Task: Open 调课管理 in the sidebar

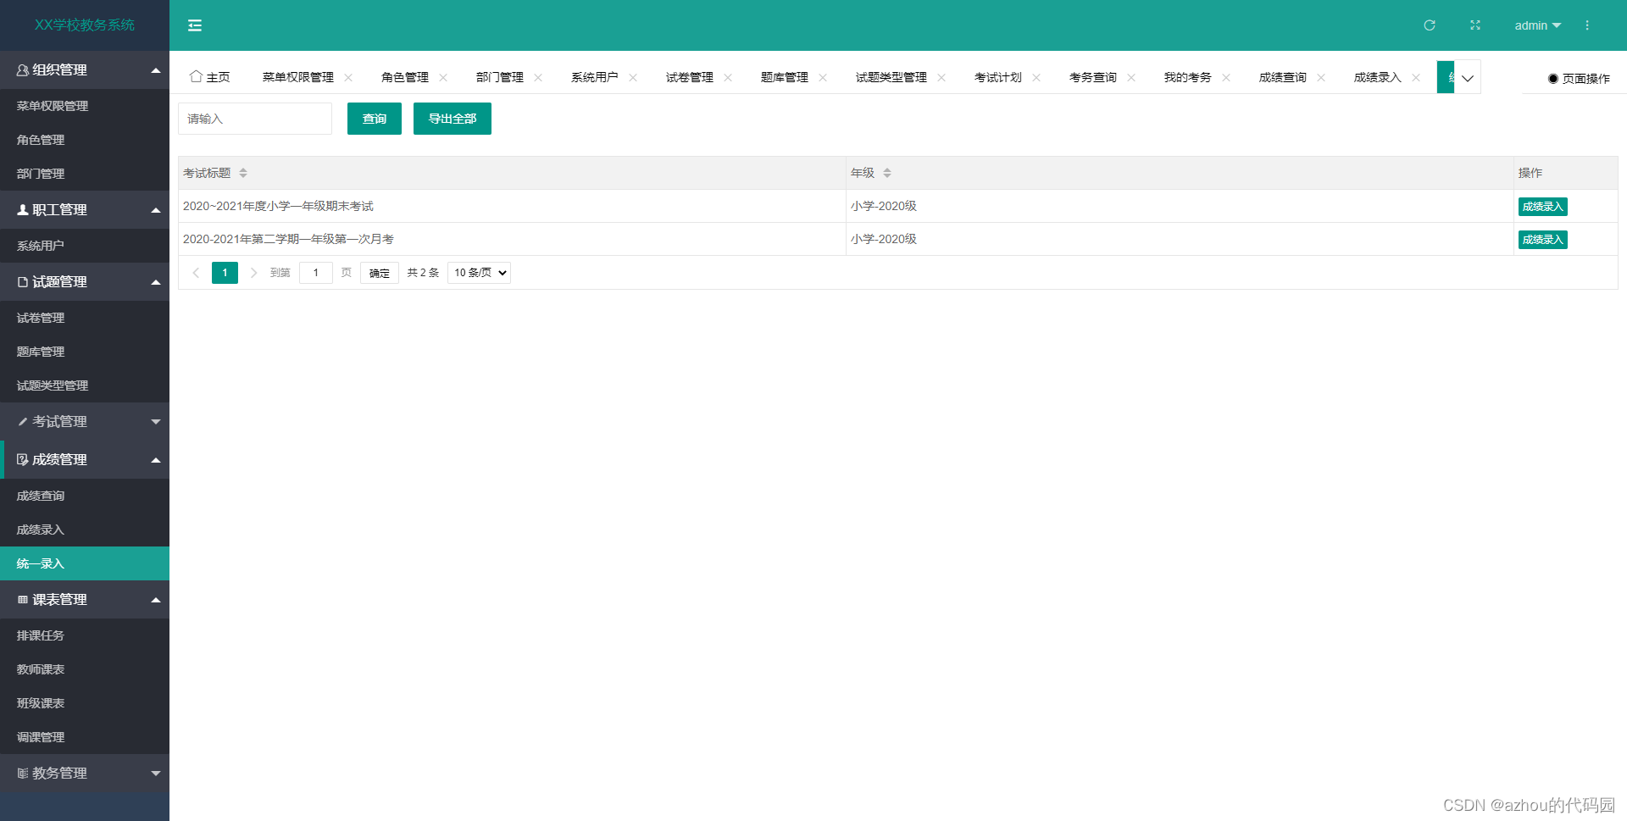Action: (x=85, y=737)
